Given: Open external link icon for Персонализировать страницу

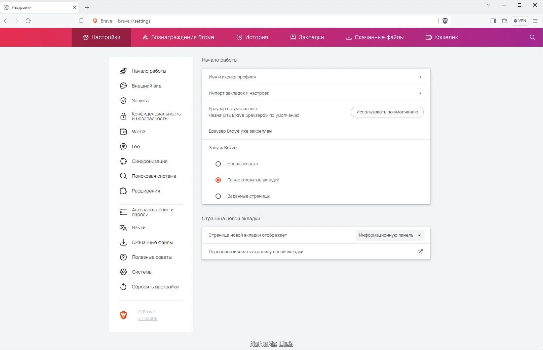Looking at the screenshot, I should [x=420, y=252].
